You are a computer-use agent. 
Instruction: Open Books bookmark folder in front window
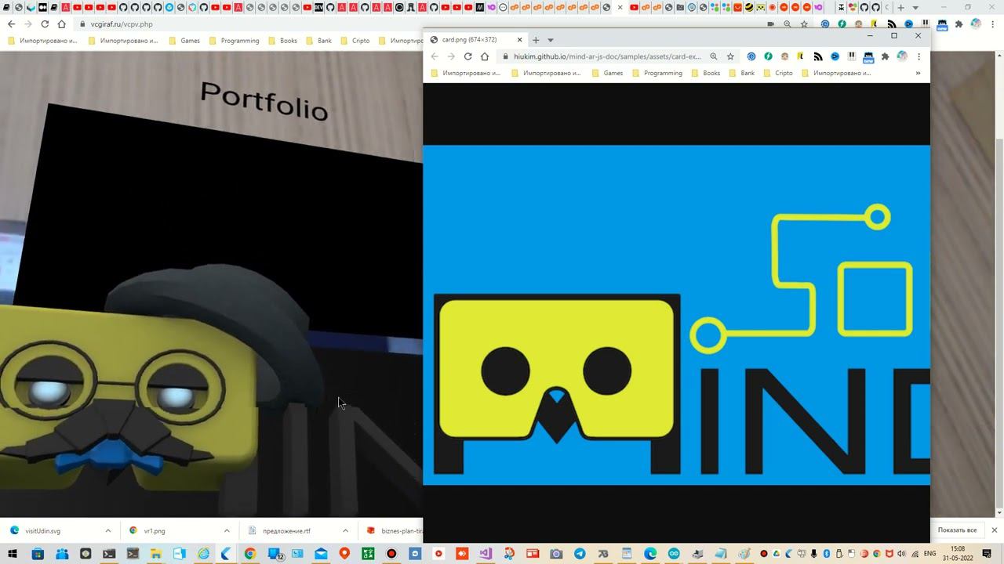click(x=705, y=73)
